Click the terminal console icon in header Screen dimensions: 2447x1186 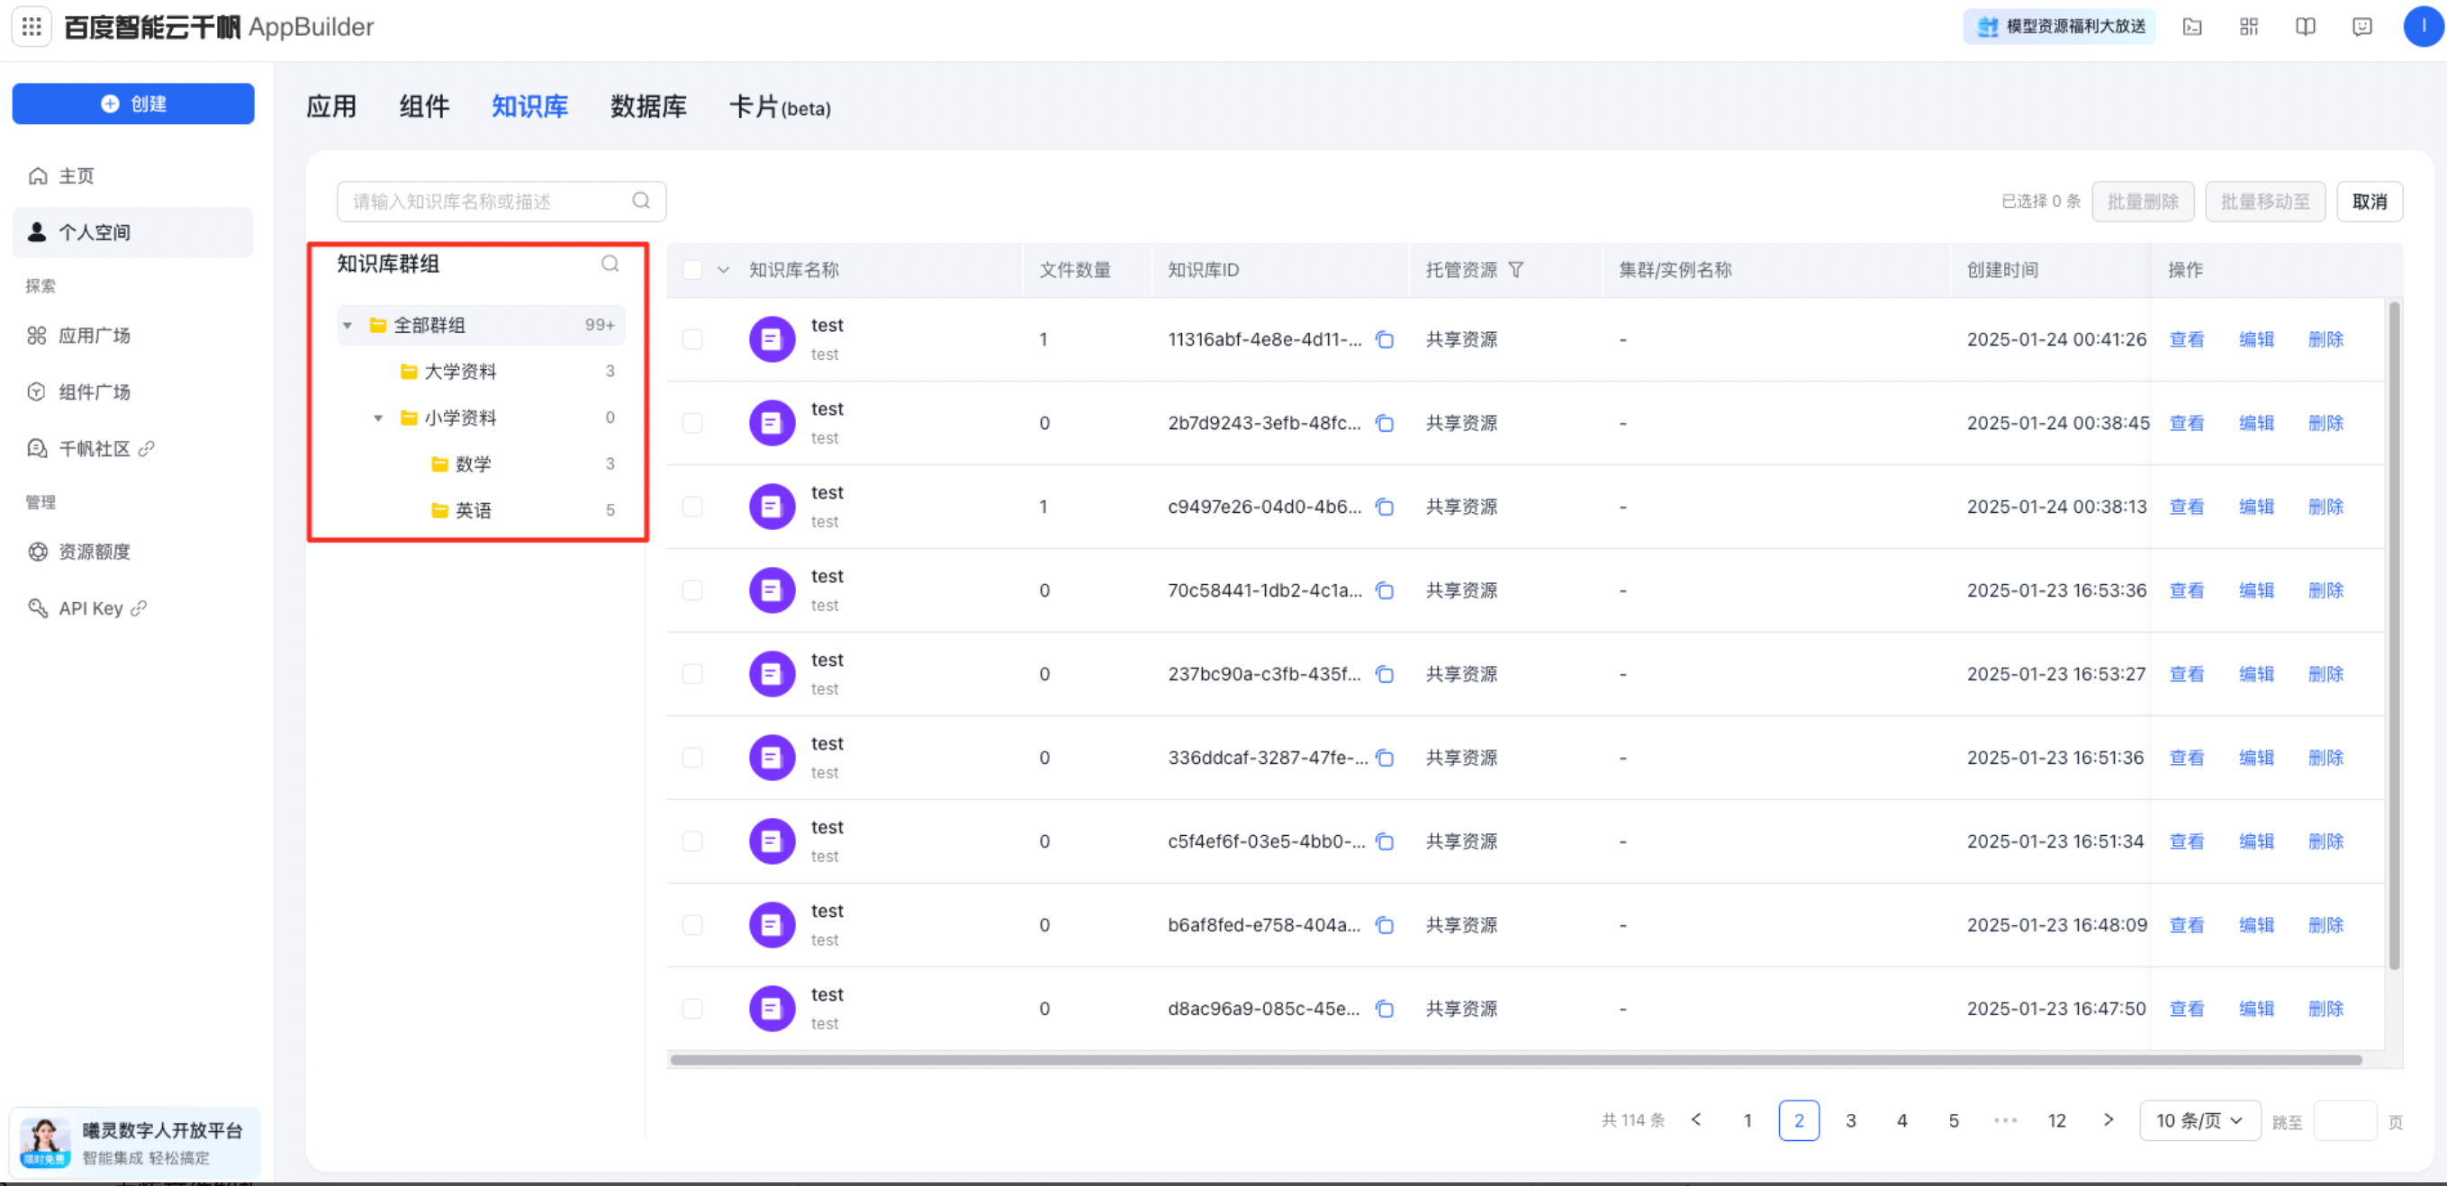point(2192,27)
